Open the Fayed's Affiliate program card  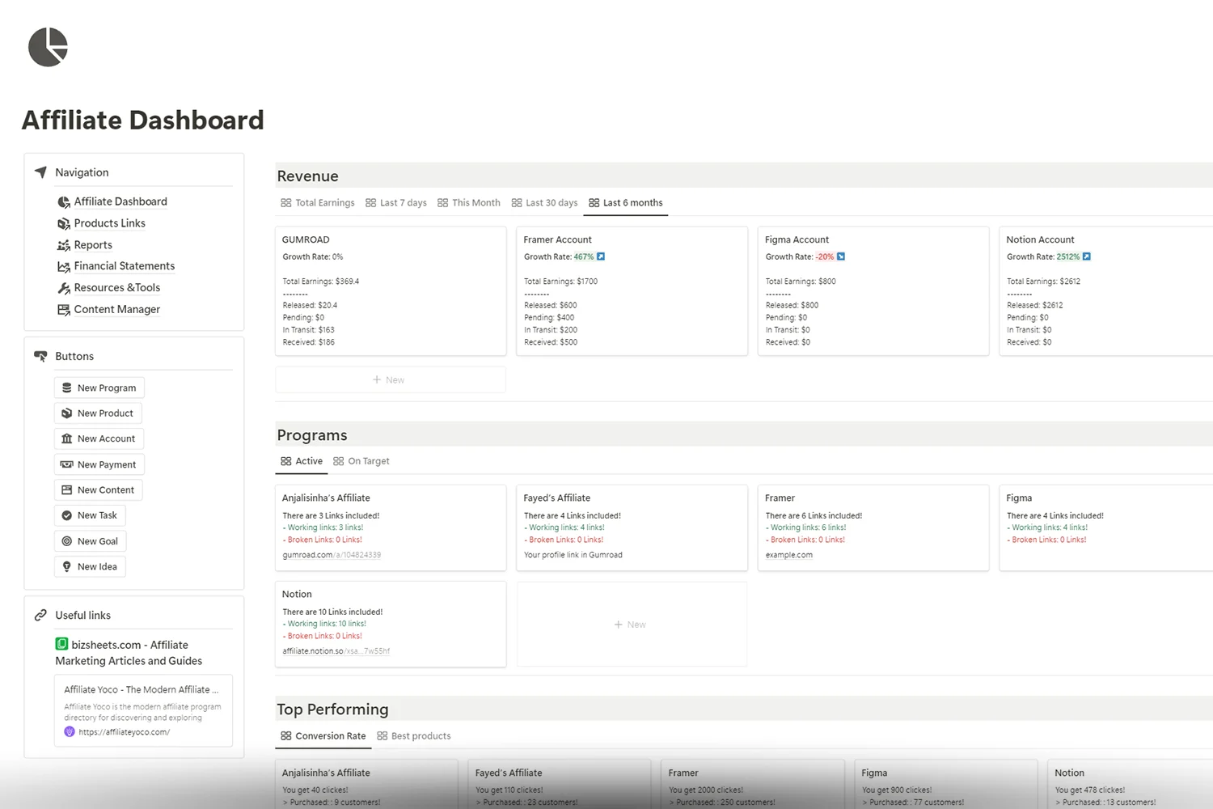point(632,528)
